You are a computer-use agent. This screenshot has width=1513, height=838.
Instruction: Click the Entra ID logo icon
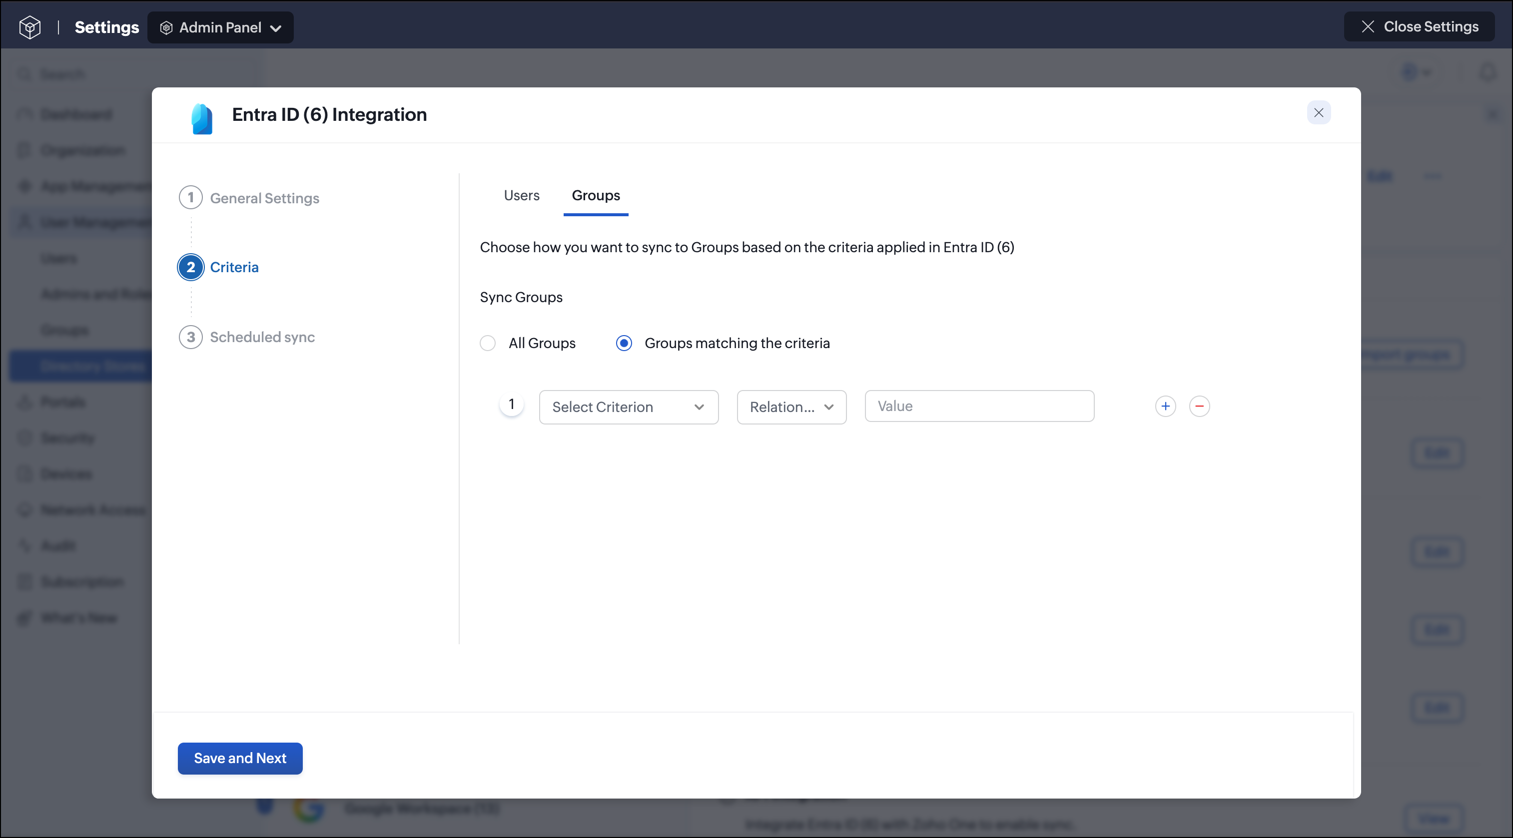(x=201, y=118)
